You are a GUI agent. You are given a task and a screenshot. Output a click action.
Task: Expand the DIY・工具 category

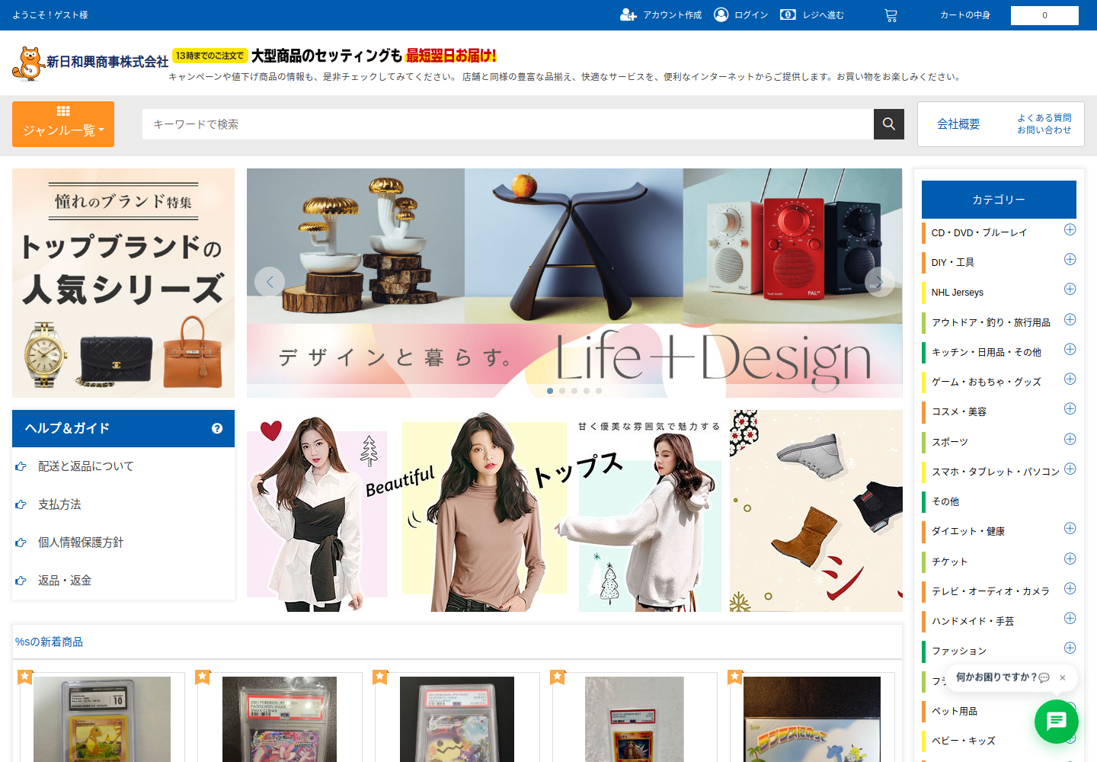click(1070, 259)
